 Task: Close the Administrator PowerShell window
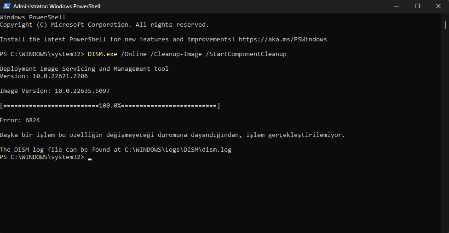tap(438, 6)
